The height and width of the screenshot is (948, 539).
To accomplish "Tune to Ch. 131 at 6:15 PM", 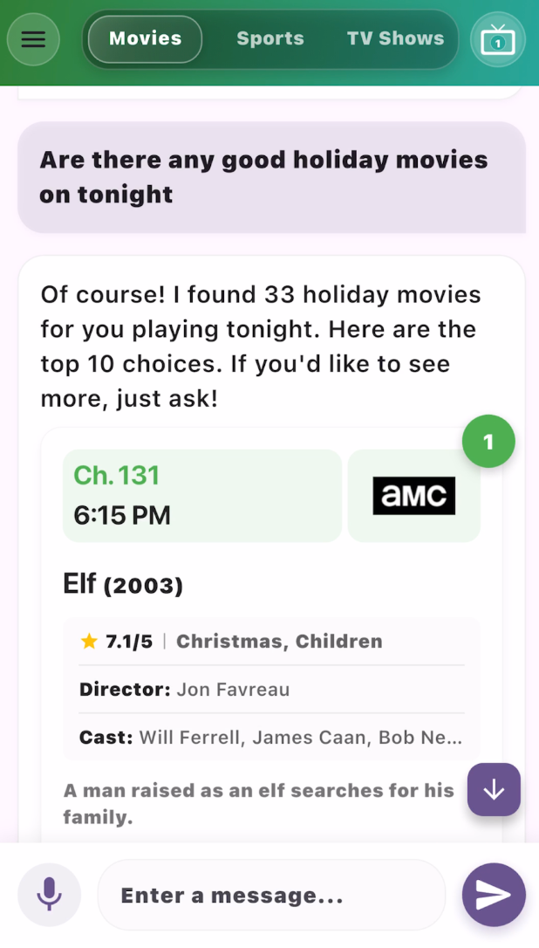I will point(201,496).
